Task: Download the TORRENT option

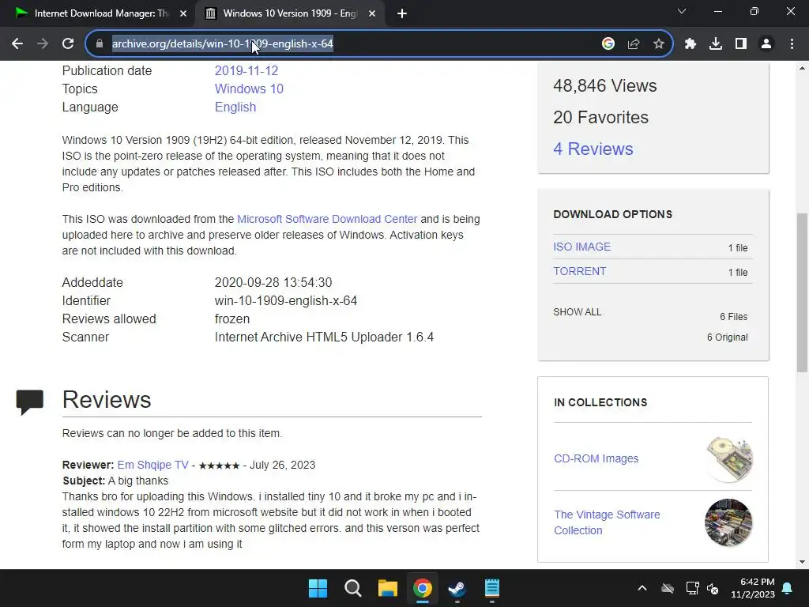Action: [579, 271]
